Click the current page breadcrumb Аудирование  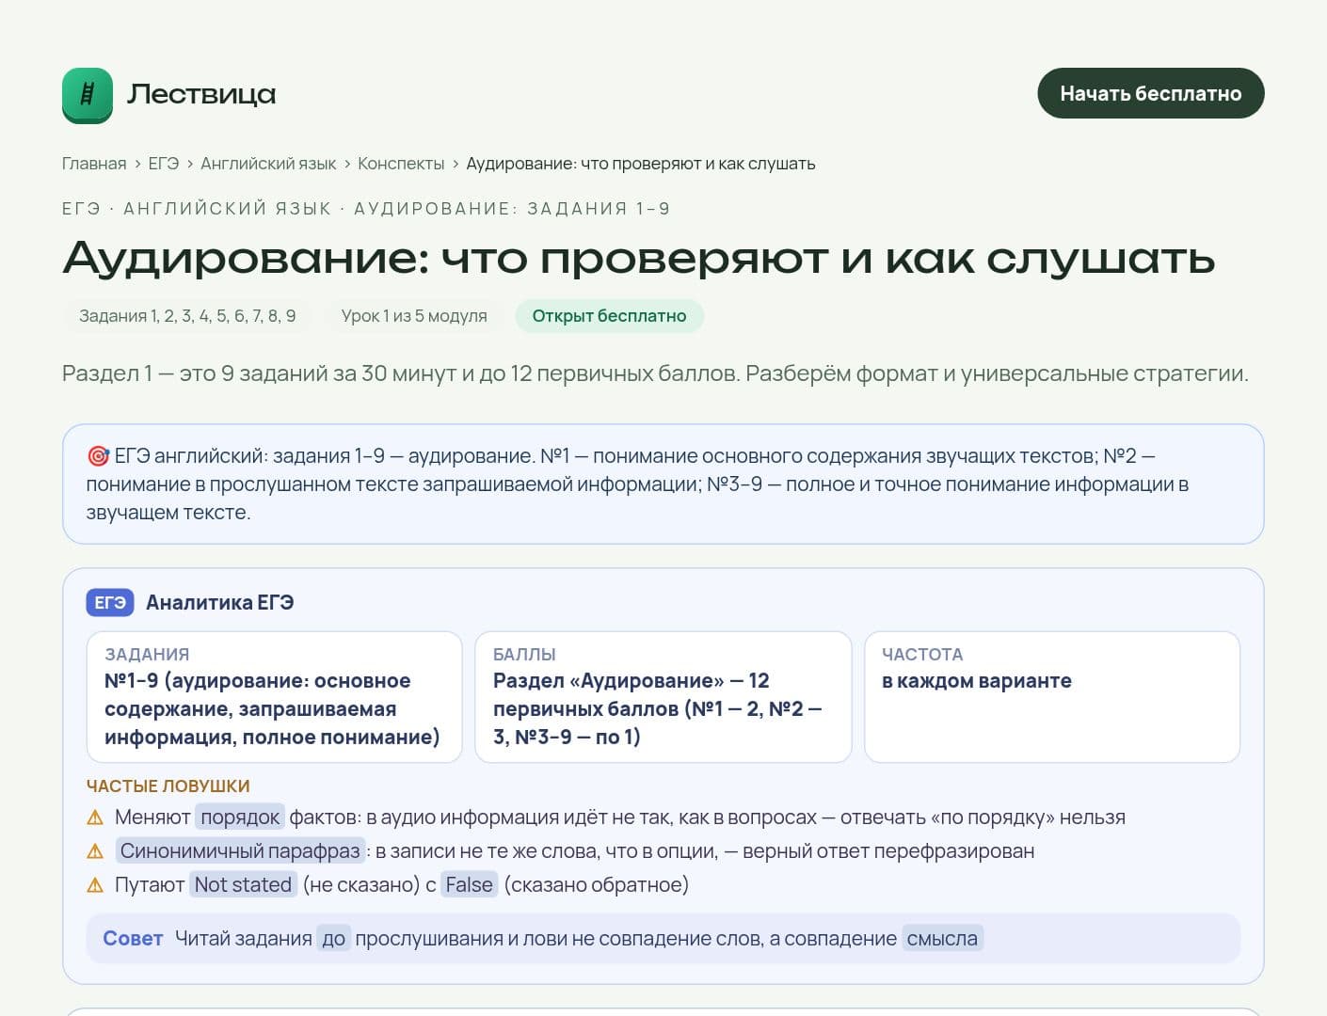641,164
